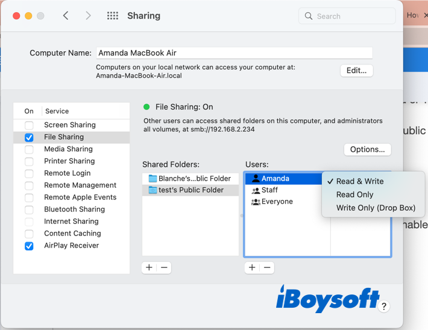Select Blanche's...blic Folder row
This screenshot has width=428, height=330.
190,178
